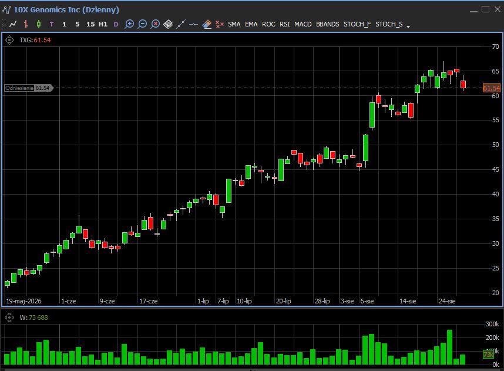Choose the tick 'T' interval
504x371 pixels.
click(52, 24)
